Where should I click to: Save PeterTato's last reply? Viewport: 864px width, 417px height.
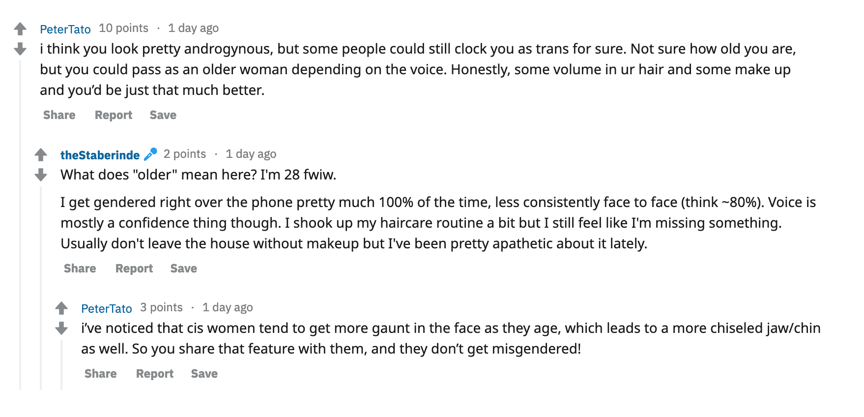pyautogui.click(x=204, y=374)
